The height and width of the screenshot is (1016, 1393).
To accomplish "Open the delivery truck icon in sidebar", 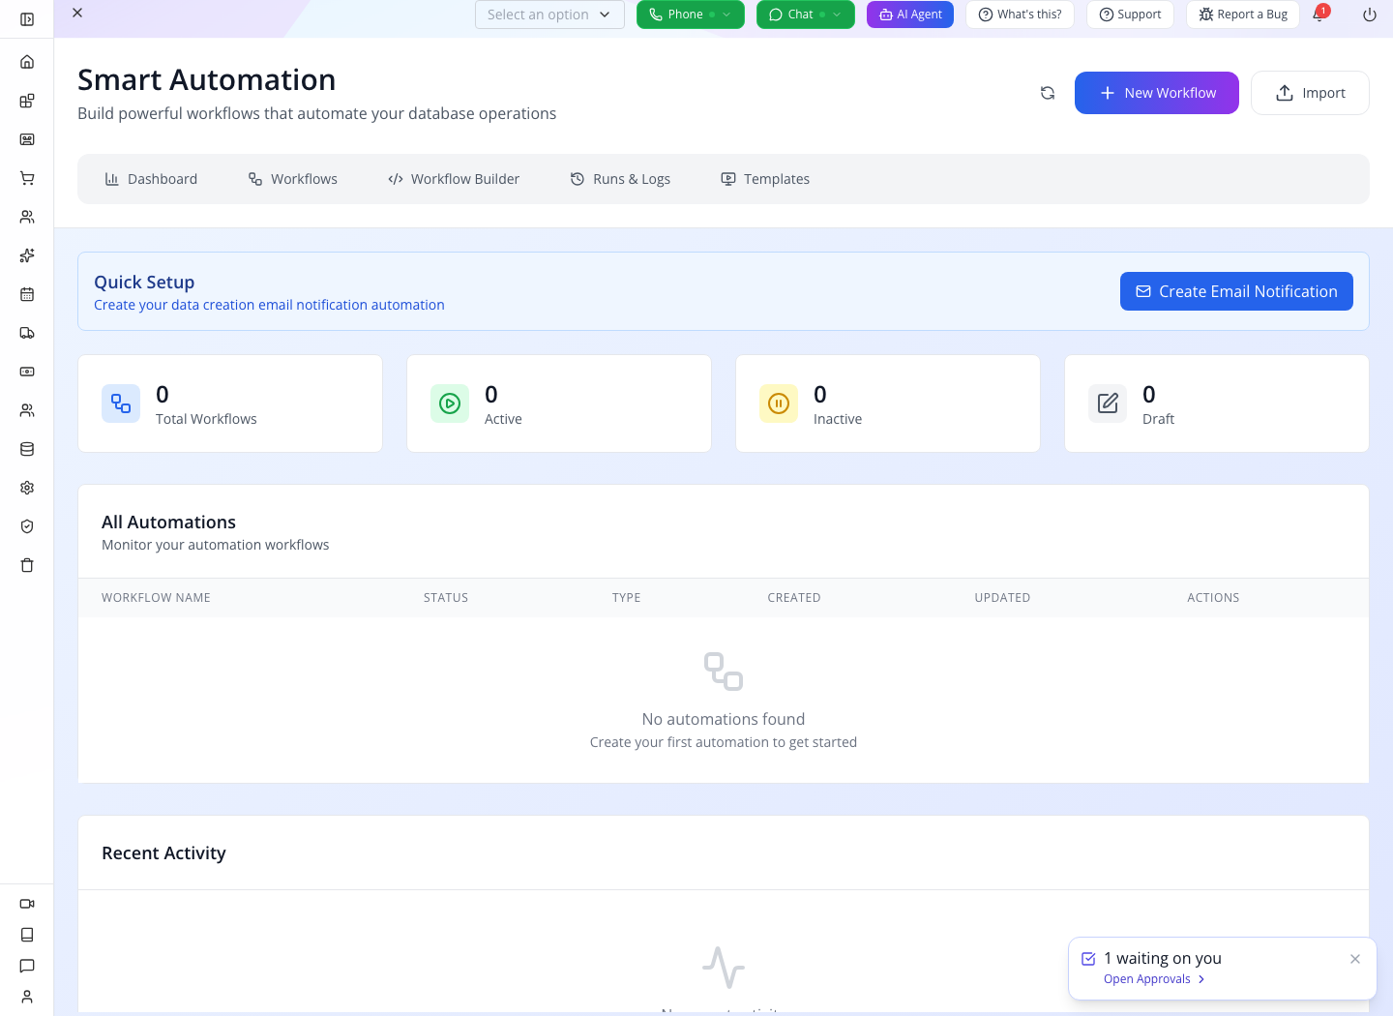I will tap(27, 333).
